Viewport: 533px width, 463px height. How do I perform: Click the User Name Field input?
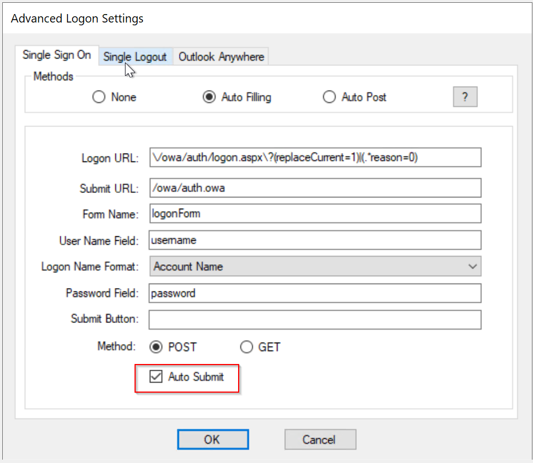click(x=315, y=240)
